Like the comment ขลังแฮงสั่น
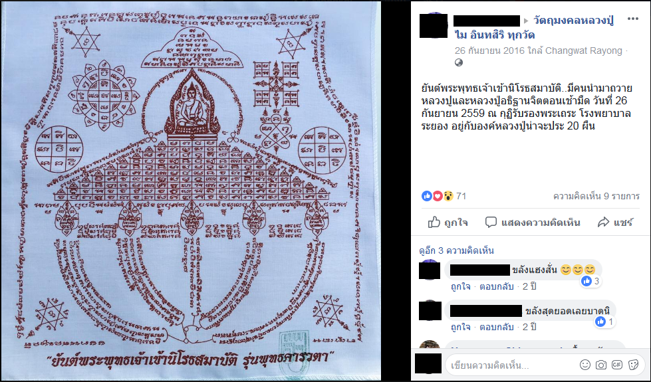Image resolution: width=651 pixels, height=382 pixels. pos(460,286)
